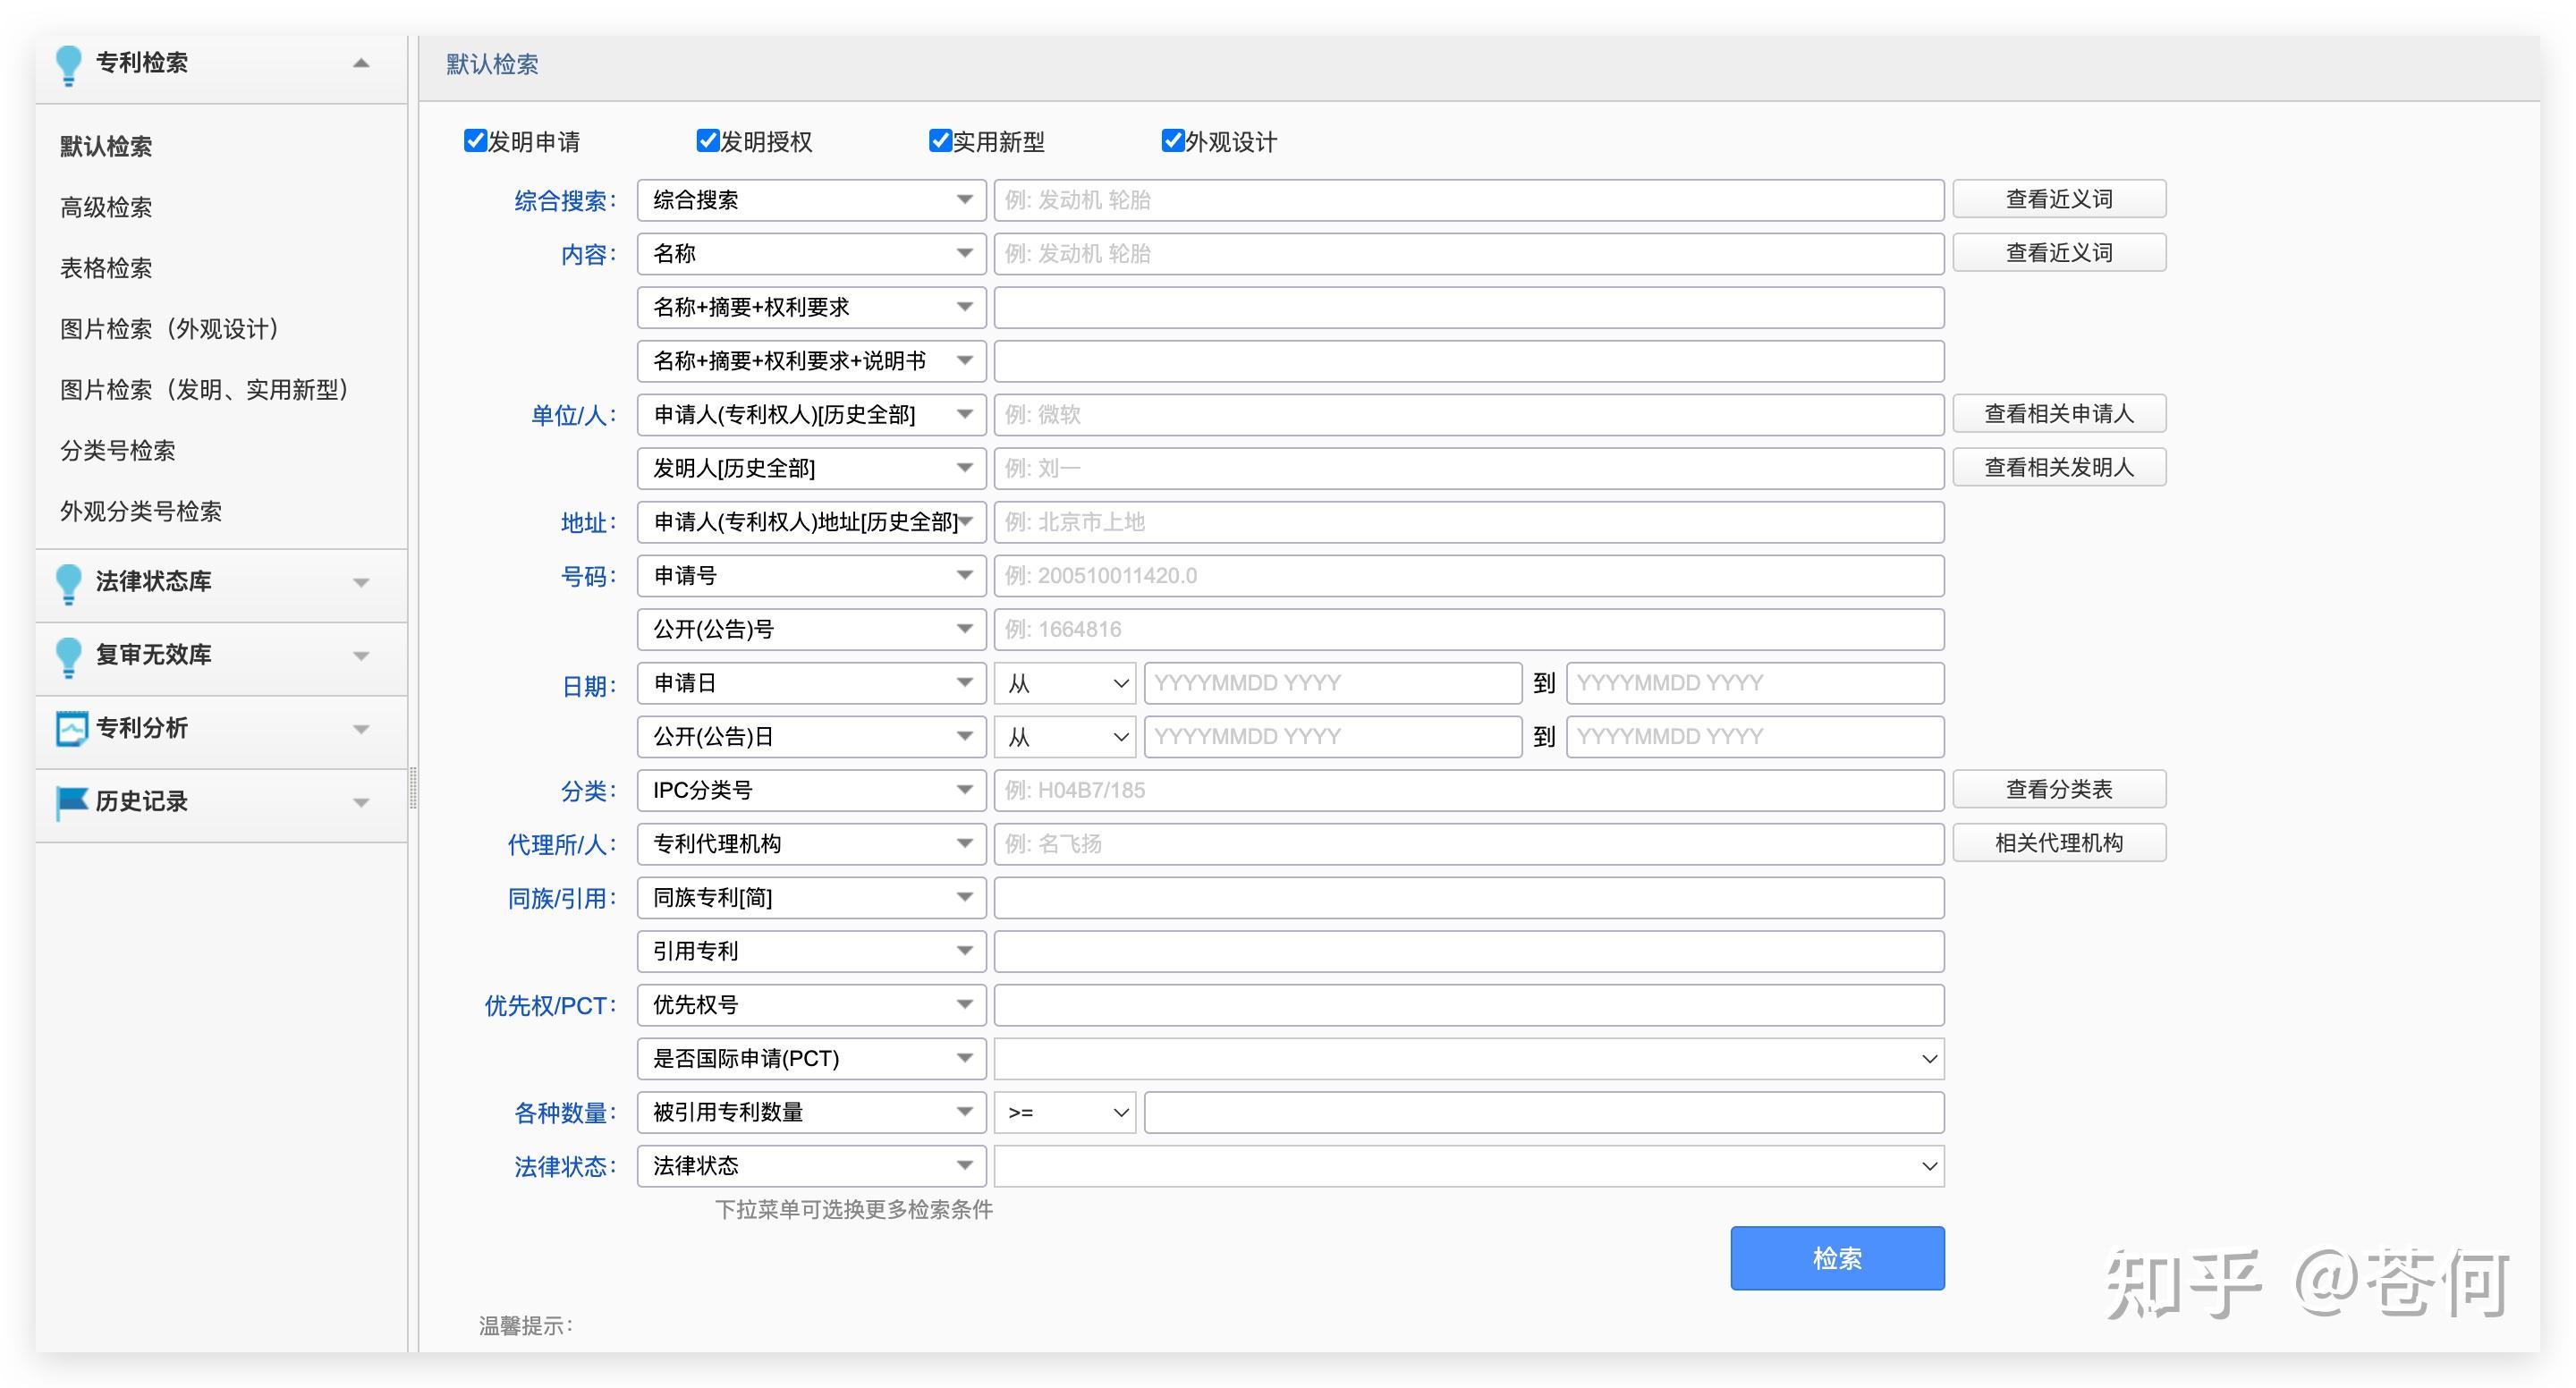Uncheck the 实用新型 checkbox

pos(939,141)
